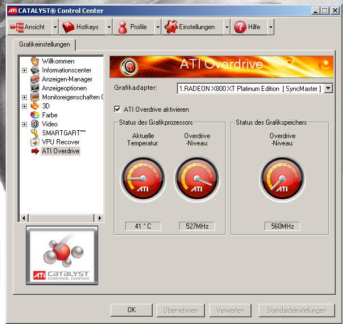Click the Einstellungen red gear icon
The height and width of the screenshot is (324, 343).
[171, 27]
